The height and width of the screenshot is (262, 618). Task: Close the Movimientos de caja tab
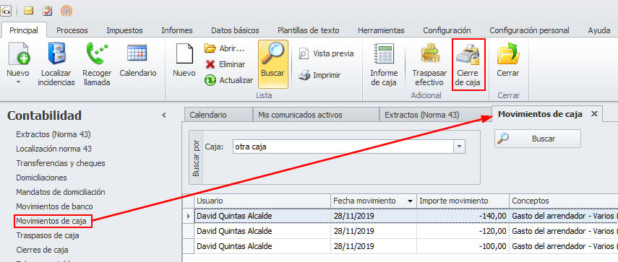[x=594, y=114]
